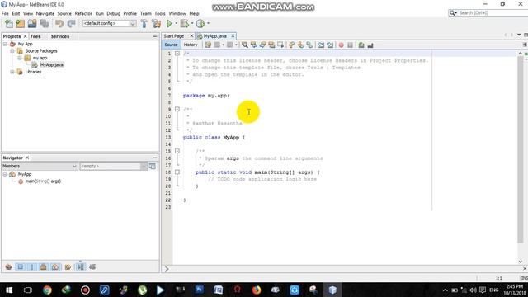
Task: Click the Uncomment editor toolbar icon
Action: [370, 45]
